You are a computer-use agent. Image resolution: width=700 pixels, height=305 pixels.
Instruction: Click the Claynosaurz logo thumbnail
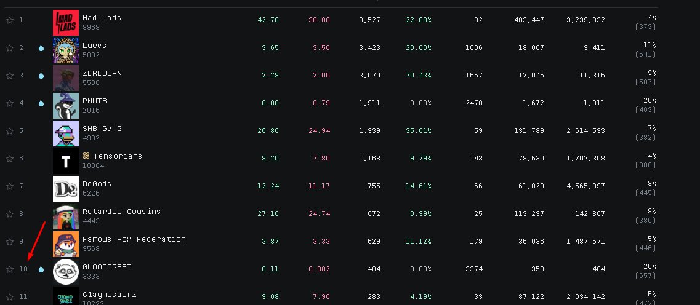pyautogui.click(x=66, y=296)
